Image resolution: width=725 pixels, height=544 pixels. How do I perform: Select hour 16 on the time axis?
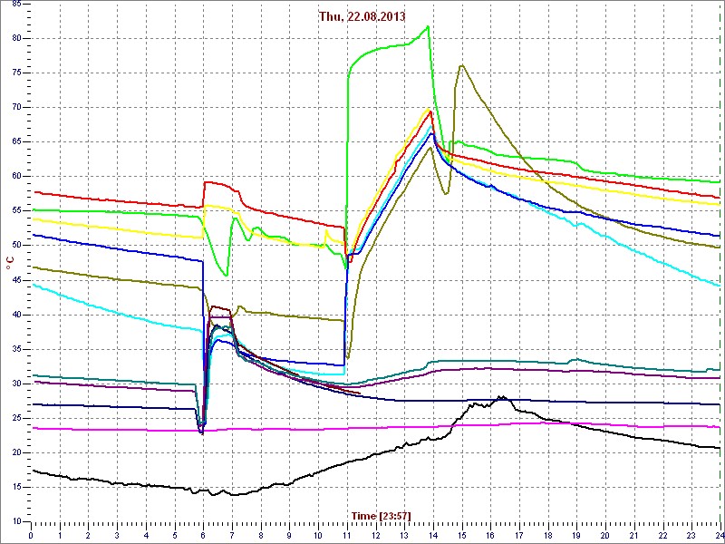pos(490,535)
